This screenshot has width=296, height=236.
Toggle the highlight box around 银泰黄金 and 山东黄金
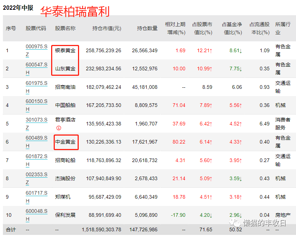pos(65,59)
